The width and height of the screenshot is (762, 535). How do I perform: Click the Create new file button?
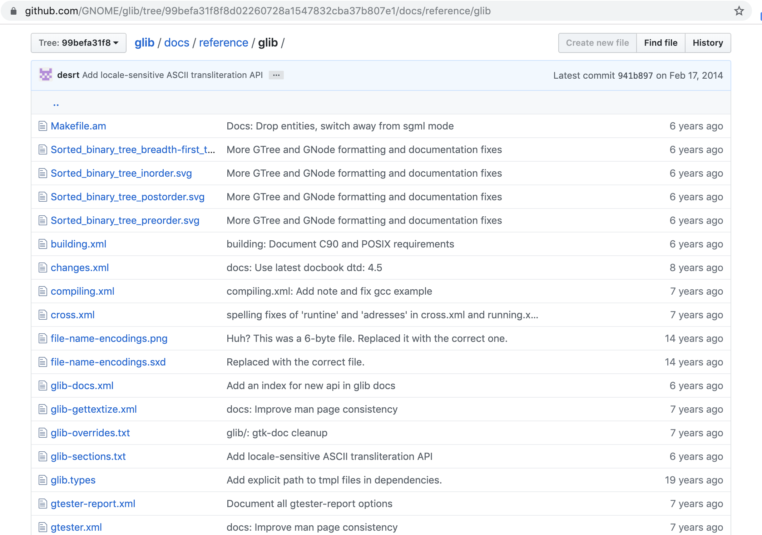[597, 43]
